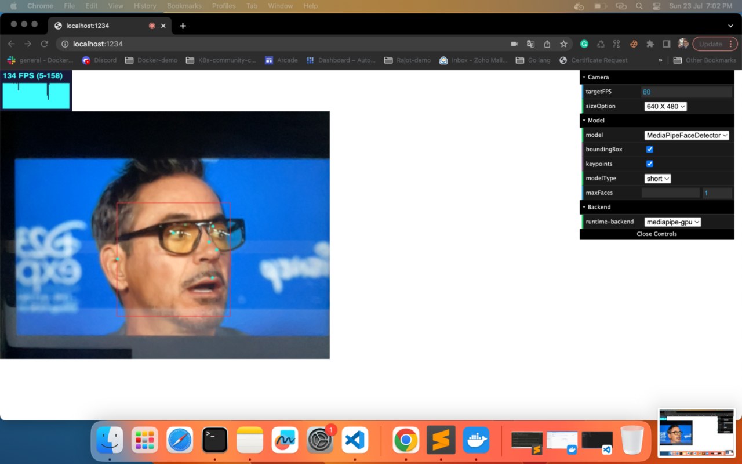
Task: Adjust the maxFaces slider
Action: pos(670,193)
